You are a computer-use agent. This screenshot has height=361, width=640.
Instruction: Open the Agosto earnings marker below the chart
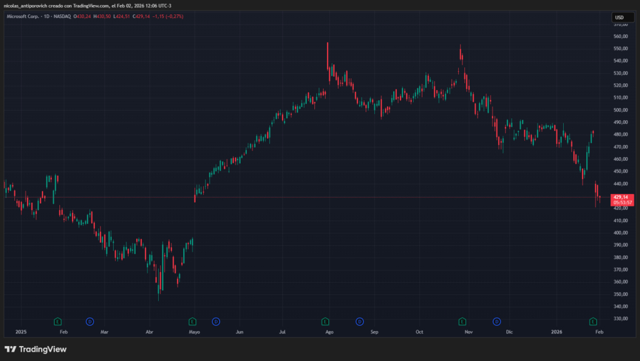[324, 321]
